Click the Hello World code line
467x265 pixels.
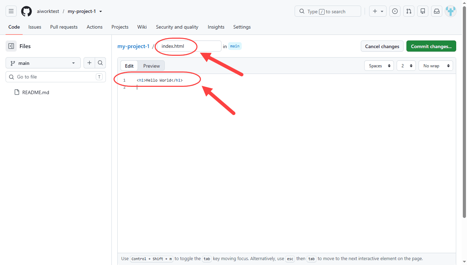click(159, 80)
